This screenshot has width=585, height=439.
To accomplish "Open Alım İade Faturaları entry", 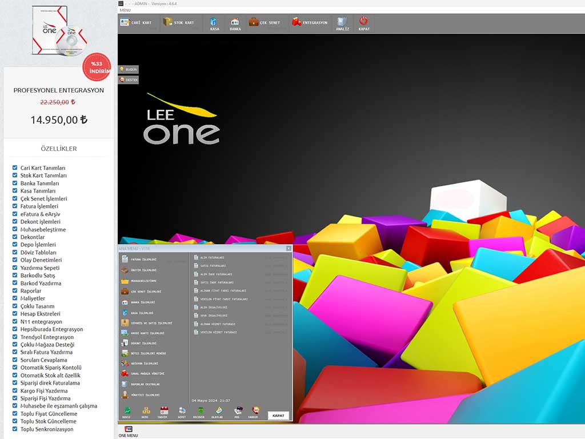I will tap(213, 274).
